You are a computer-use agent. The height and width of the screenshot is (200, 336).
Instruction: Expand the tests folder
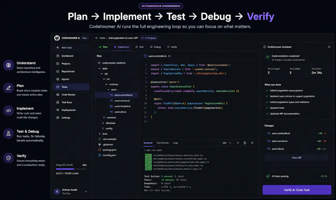pyautogui.click(x=100, y=134)
